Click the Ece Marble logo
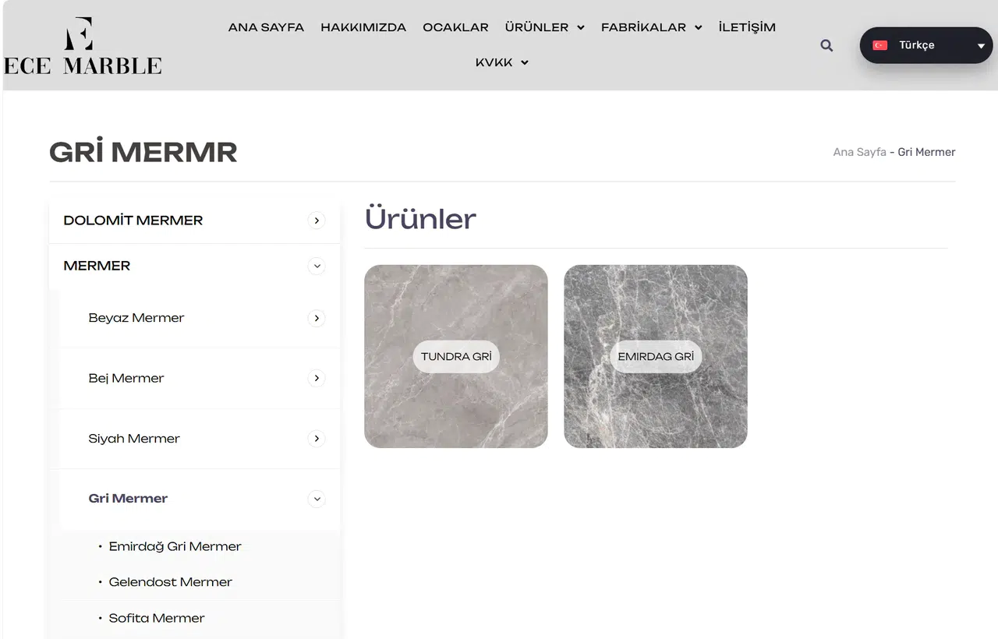Image resolution: width=998 pixels, height=639 pixels. [83, 47]
